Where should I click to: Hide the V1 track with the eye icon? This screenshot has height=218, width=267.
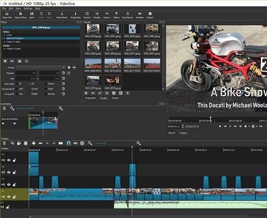click(9, 197)
